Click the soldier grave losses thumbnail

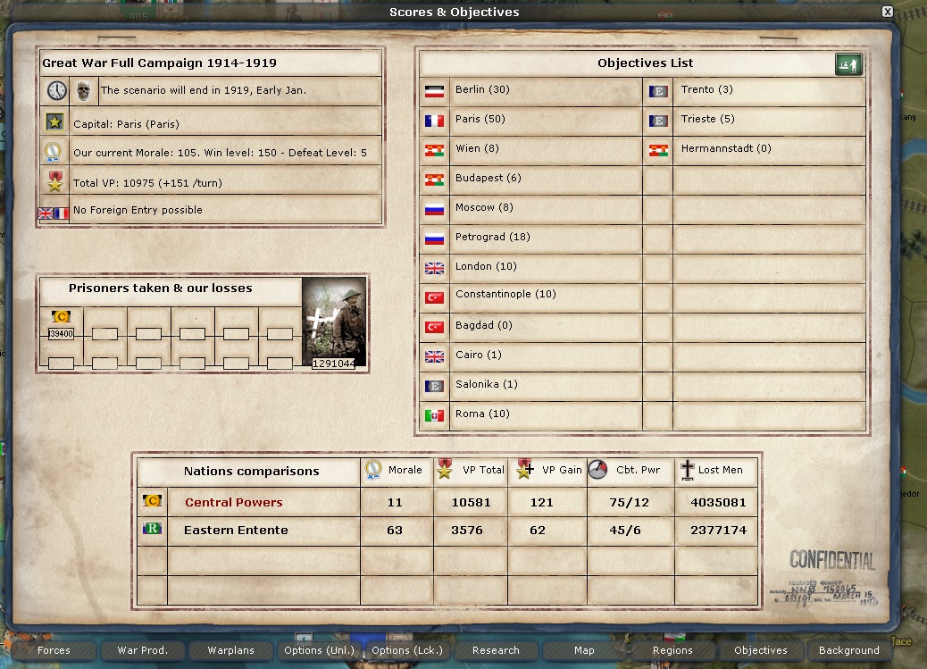[x=333, y=322]
